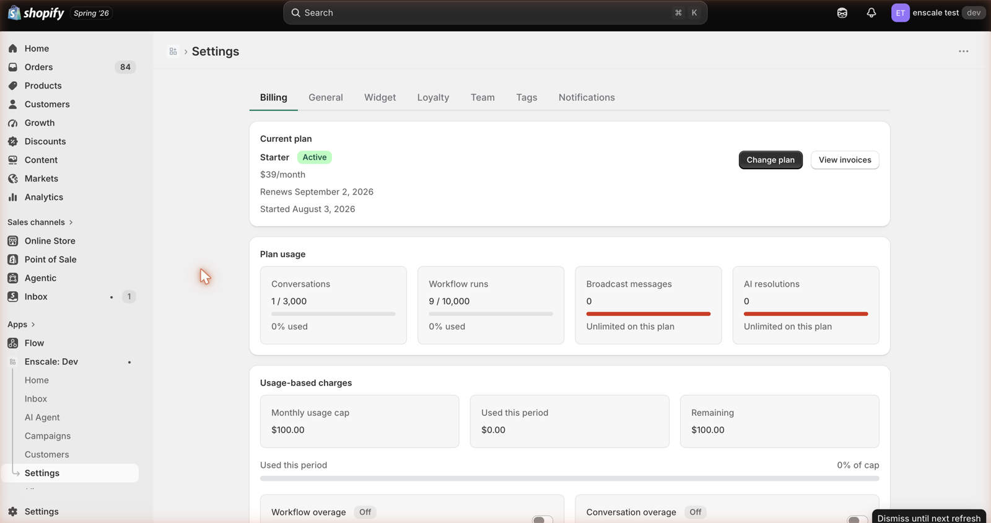Click the Discounts sidebar icon
This screenshot has width=991, height=523.
coord(13,141)
